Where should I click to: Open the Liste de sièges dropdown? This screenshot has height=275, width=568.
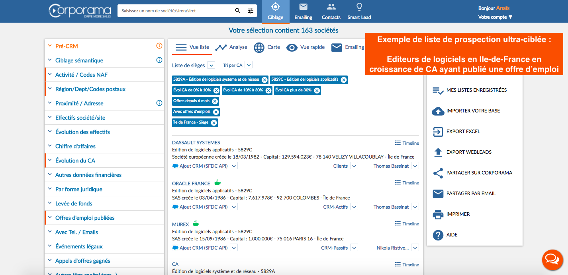tap(211, 65)
